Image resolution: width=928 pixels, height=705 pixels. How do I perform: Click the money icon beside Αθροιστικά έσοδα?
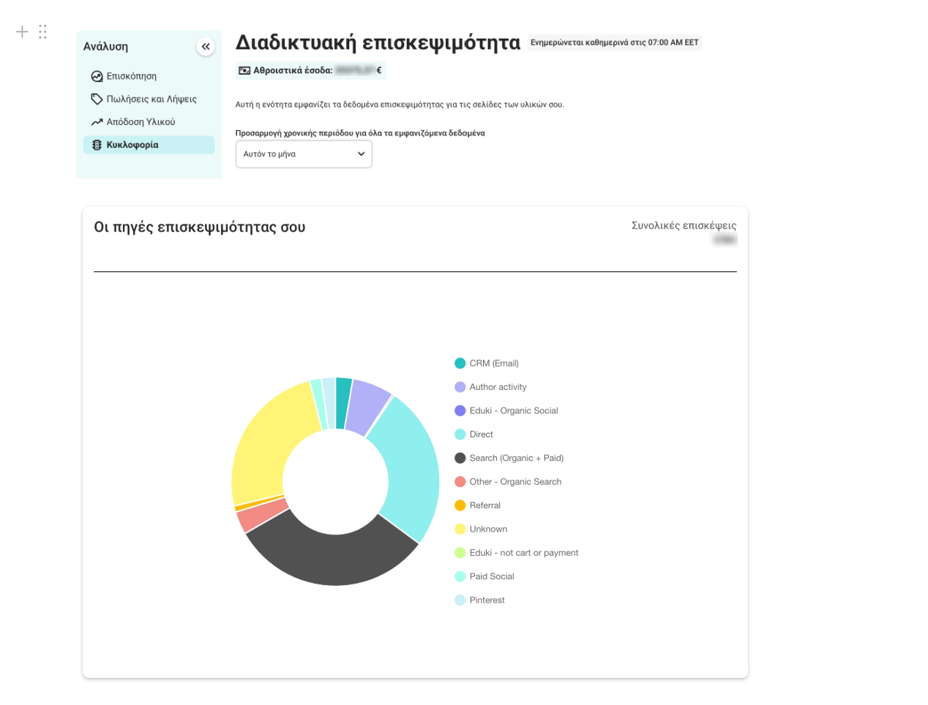(x=244, y=71)
